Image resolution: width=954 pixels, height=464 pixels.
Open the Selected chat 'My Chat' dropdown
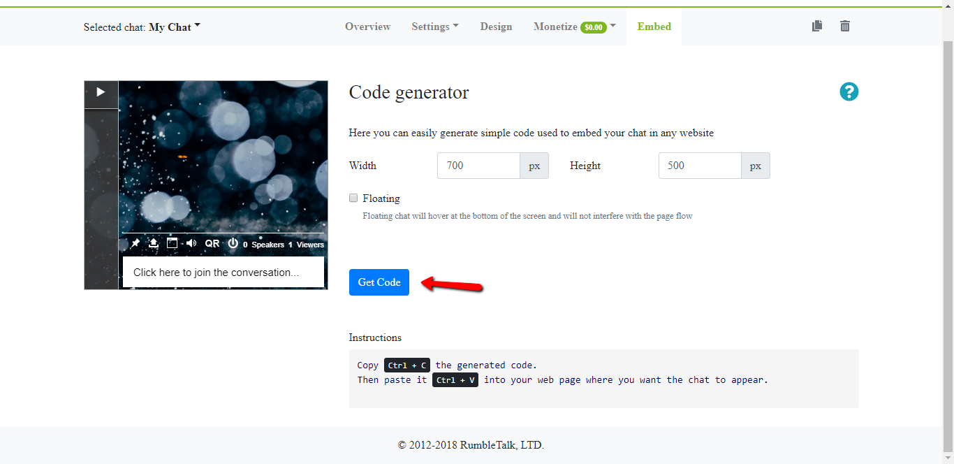click(x=174, y=27)
